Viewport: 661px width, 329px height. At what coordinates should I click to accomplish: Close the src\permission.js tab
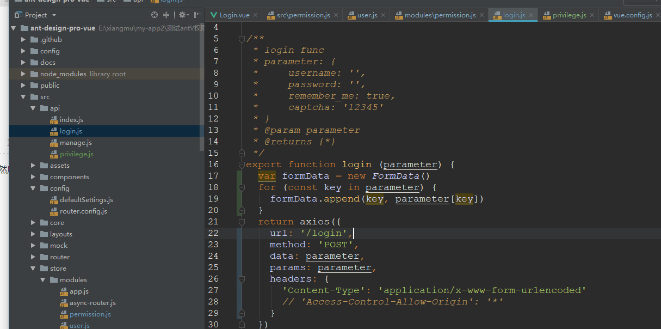336,15
